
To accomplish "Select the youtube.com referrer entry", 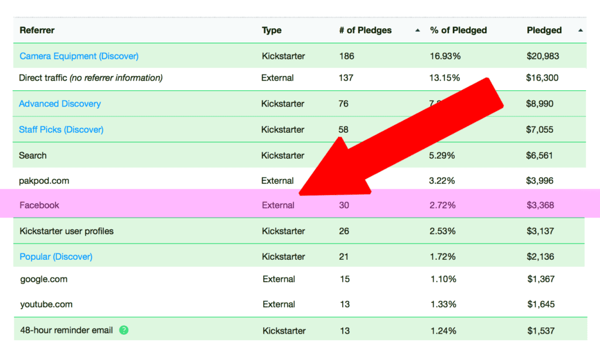I will (46, 304).
